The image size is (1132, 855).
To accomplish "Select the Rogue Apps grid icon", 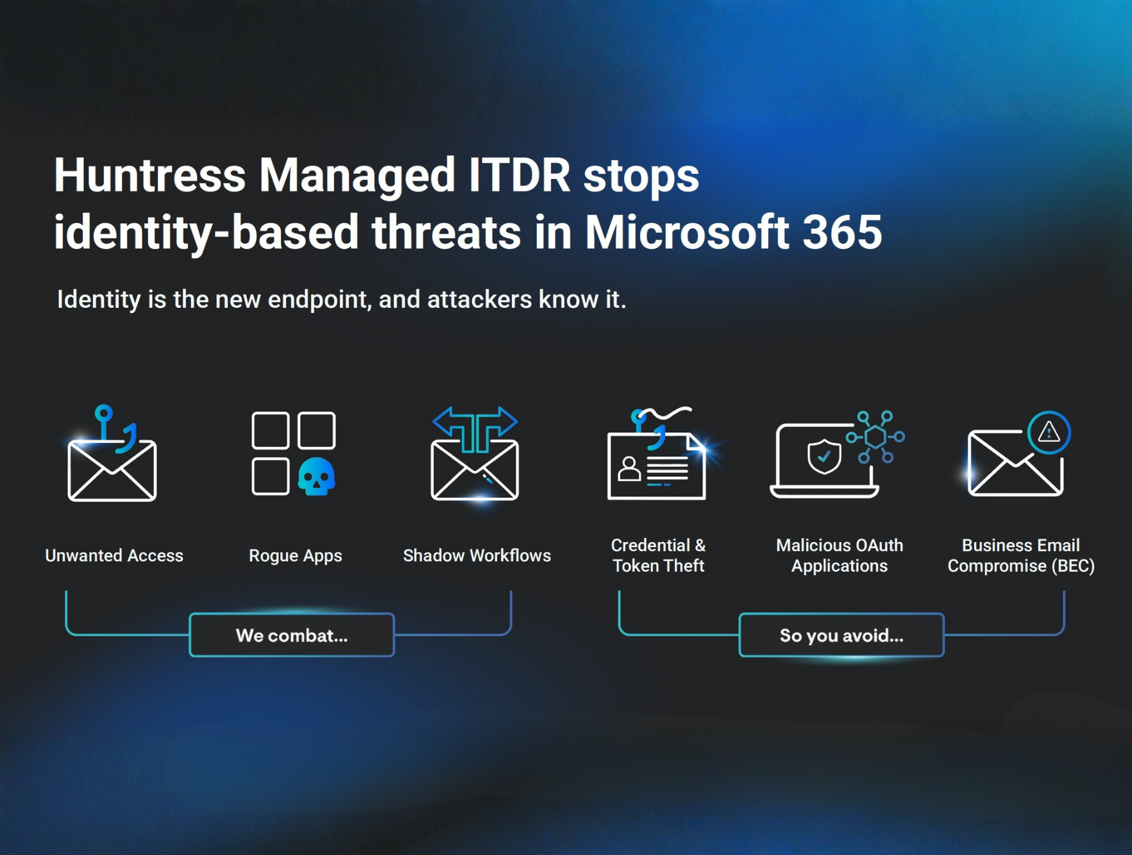I will (x=293, y=453).
